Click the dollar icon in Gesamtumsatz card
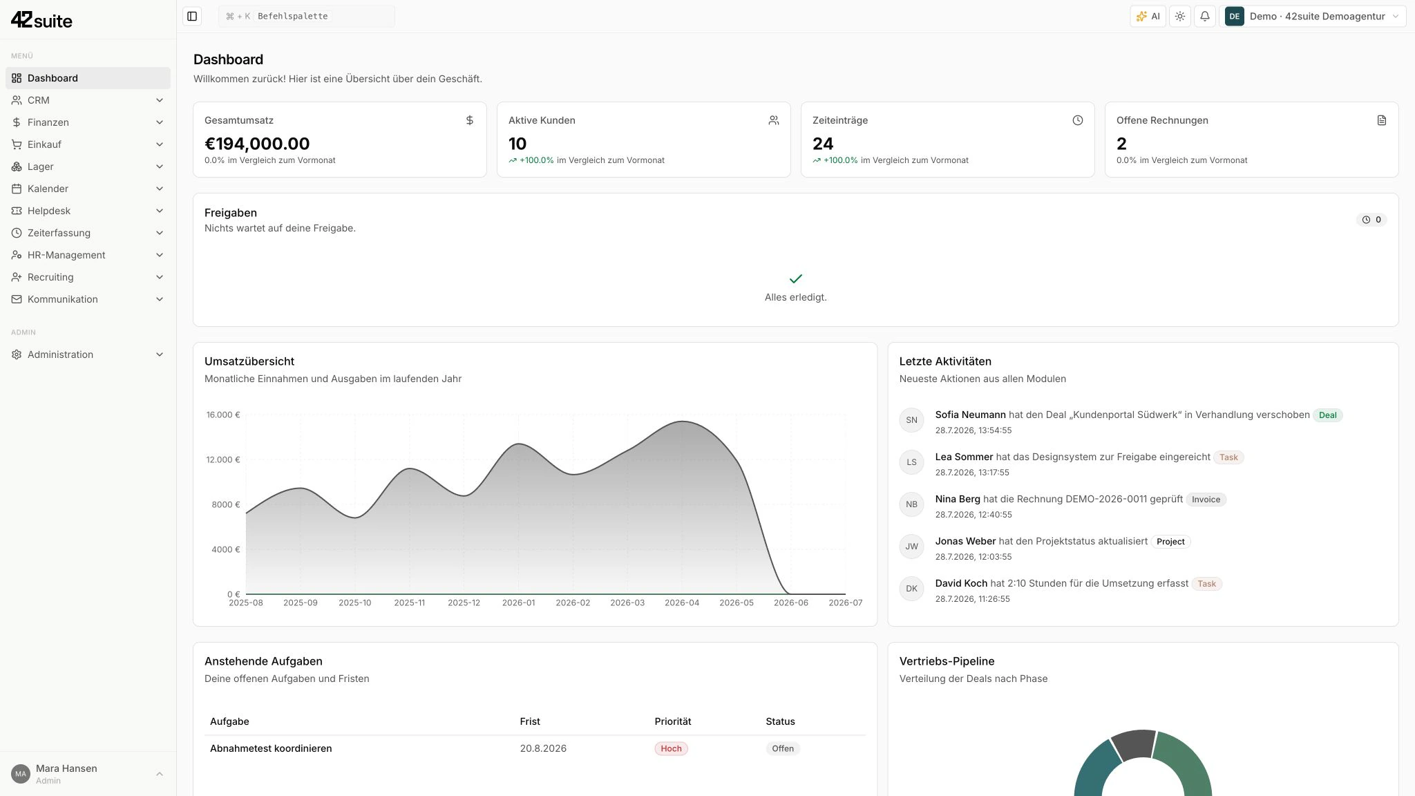 point(470,120)
